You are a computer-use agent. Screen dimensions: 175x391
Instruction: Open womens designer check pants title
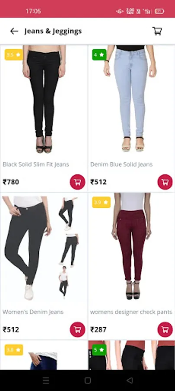(x=131, y=312)
